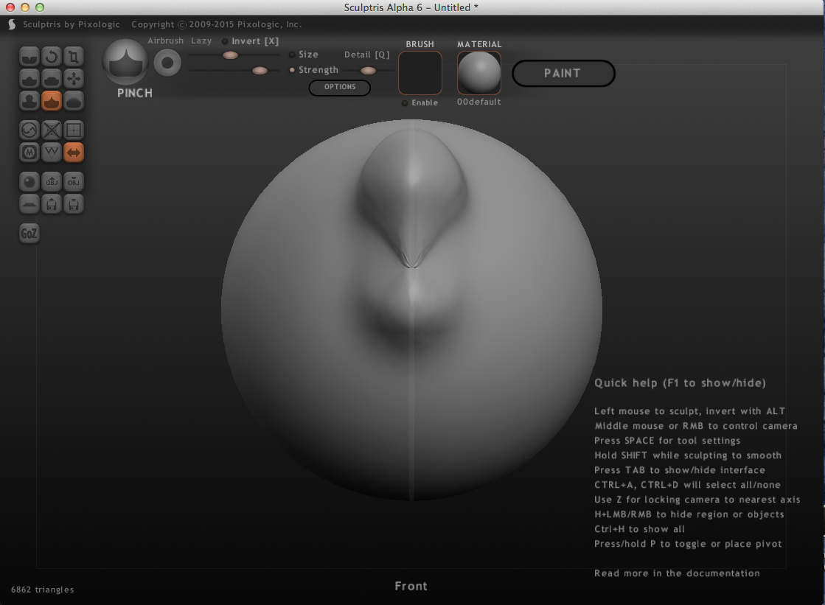Activate the Mask tool icon
Viewport: 825px width, 605px height.
[29, 153]
